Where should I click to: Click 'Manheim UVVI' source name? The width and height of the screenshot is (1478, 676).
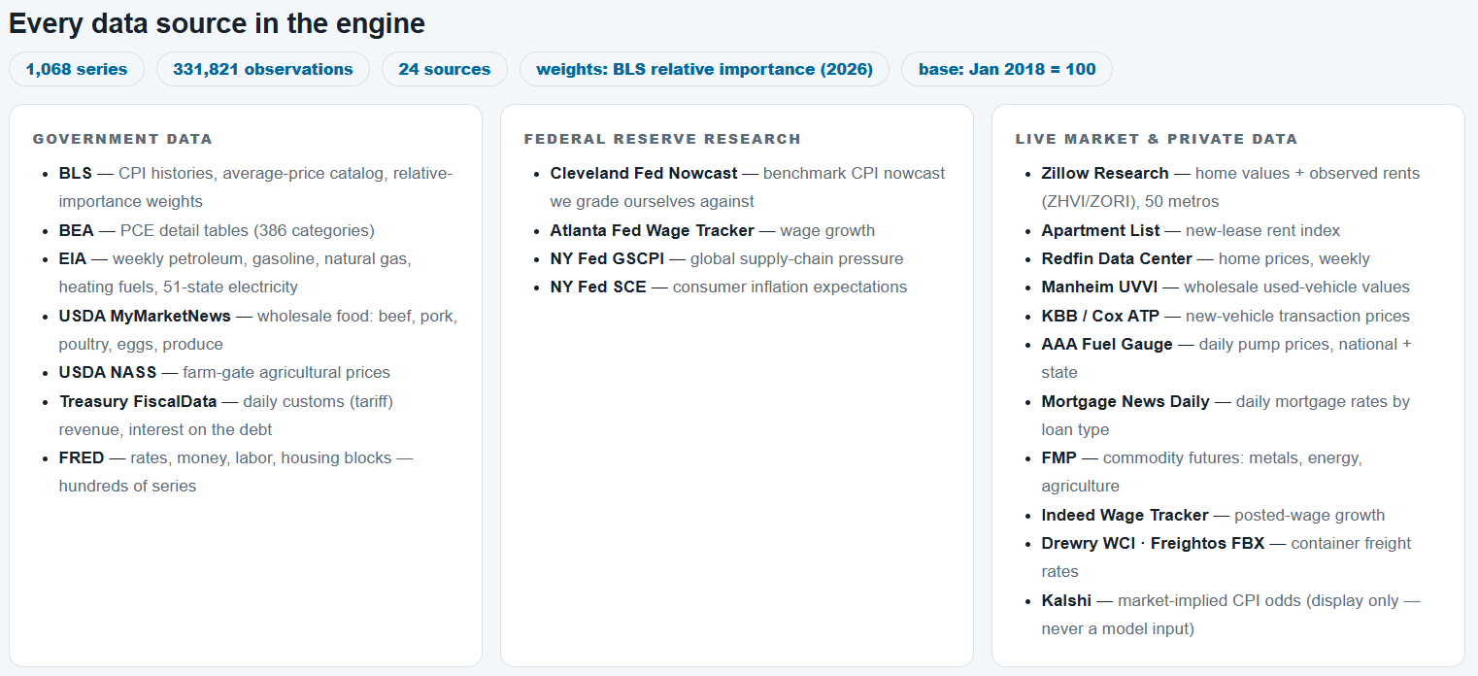(x=1101, y=287)
